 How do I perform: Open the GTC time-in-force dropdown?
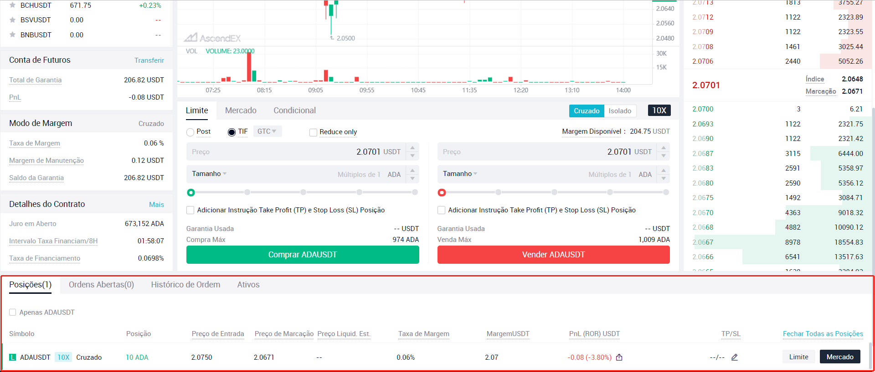pyautogui.click(x=267, y=131)
